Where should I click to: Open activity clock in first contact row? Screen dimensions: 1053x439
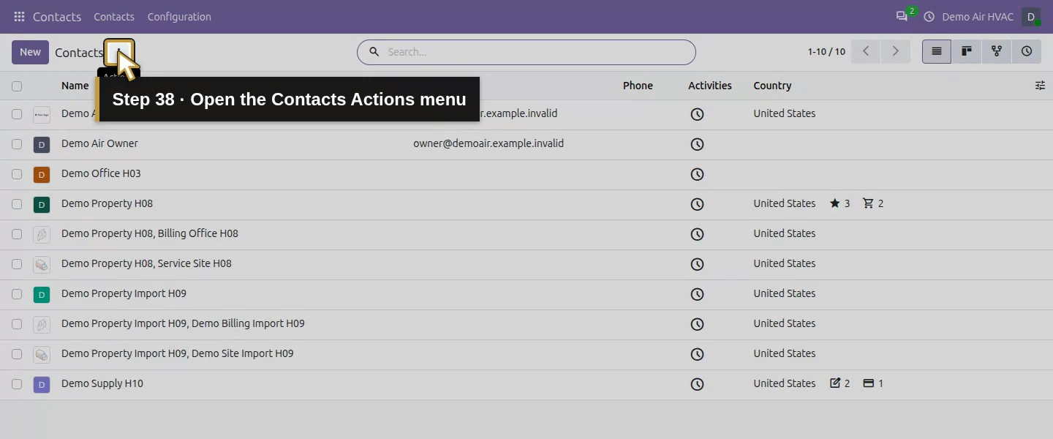[698, 114]
